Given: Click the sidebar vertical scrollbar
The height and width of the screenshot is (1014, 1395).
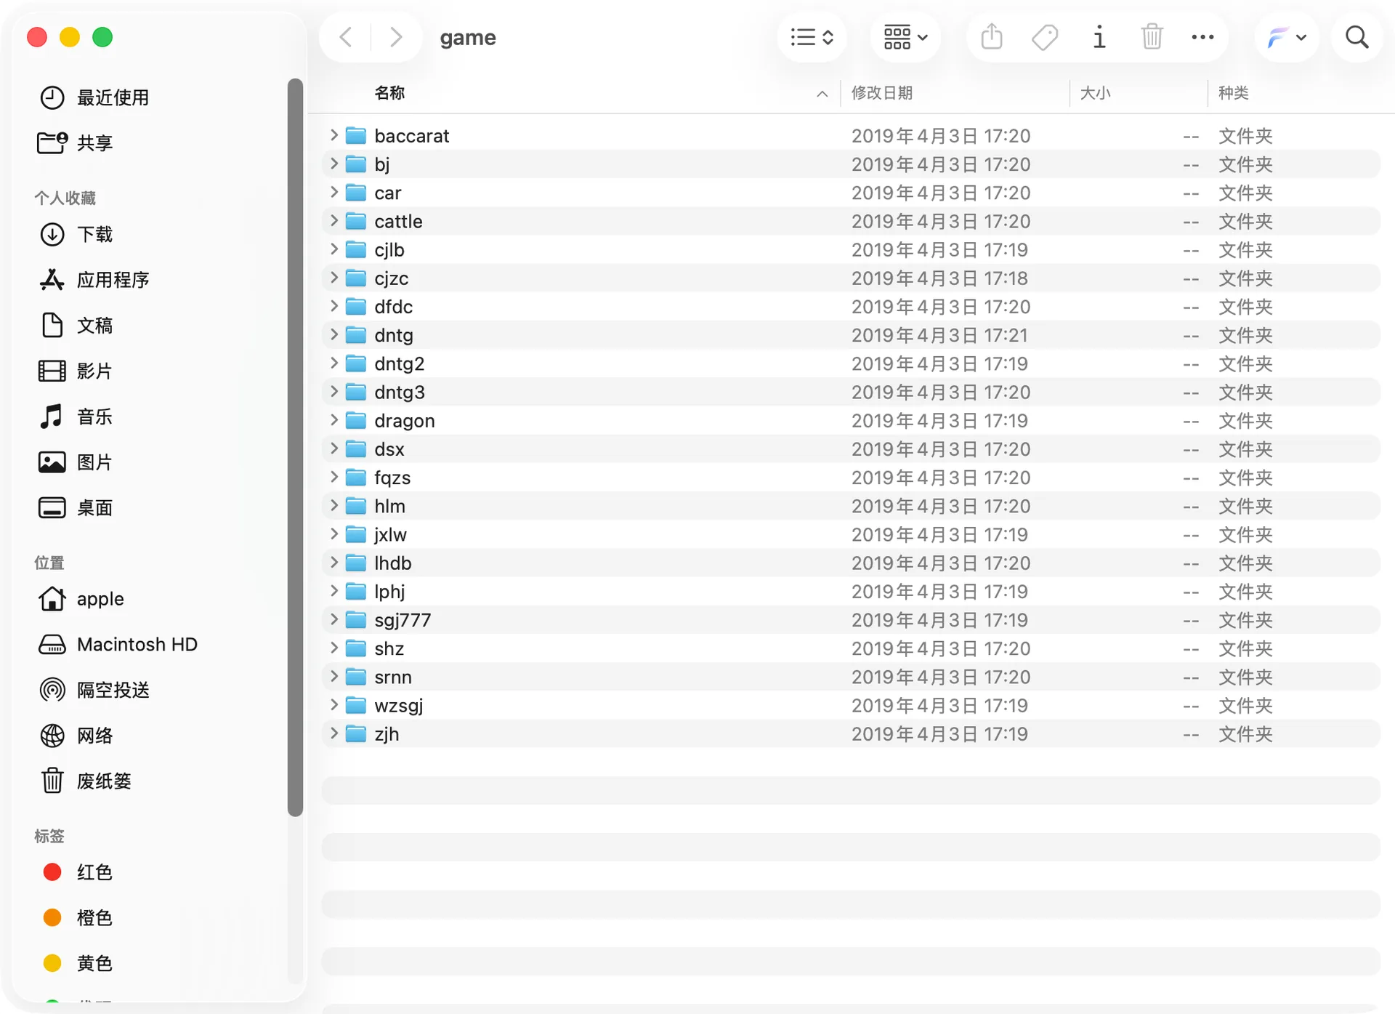Looking at the screenshot, I should tap(295, 447).
